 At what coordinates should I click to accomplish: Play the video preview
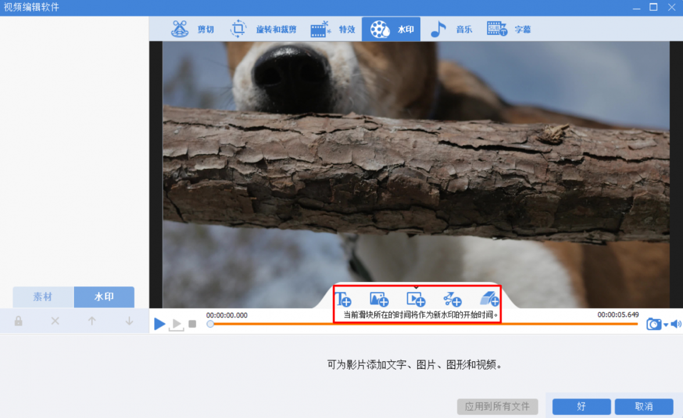pyautogui.click(x=159, y=323)
